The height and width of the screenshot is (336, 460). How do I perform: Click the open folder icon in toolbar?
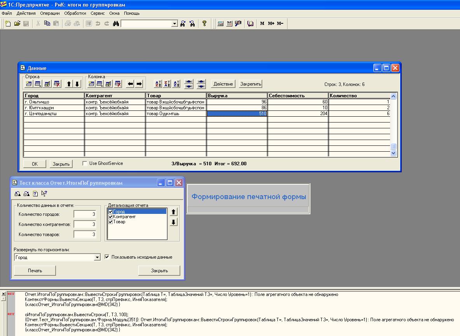point(17,24)
